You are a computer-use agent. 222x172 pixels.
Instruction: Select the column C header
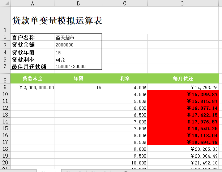pos(124,3)
